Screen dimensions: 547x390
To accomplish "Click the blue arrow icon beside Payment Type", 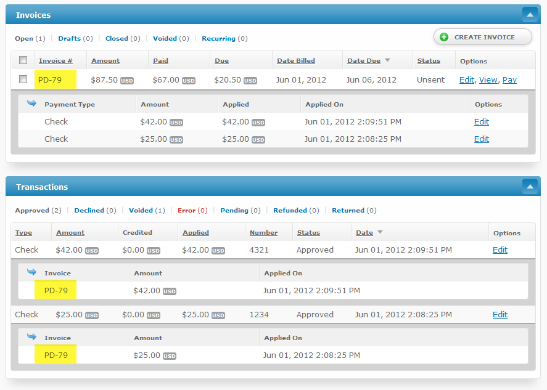I will (32, 104).
